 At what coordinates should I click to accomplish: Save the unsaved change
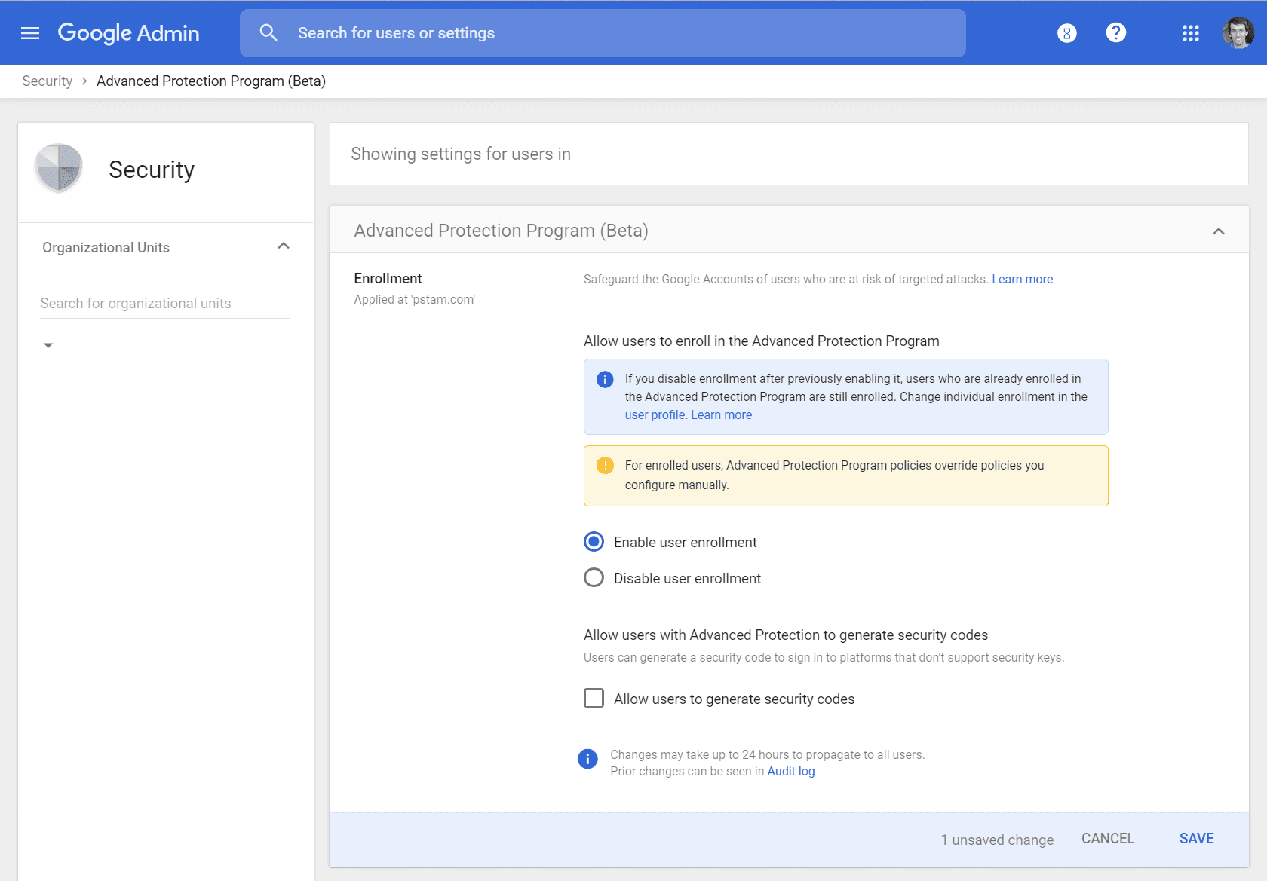coord(1196,839)
